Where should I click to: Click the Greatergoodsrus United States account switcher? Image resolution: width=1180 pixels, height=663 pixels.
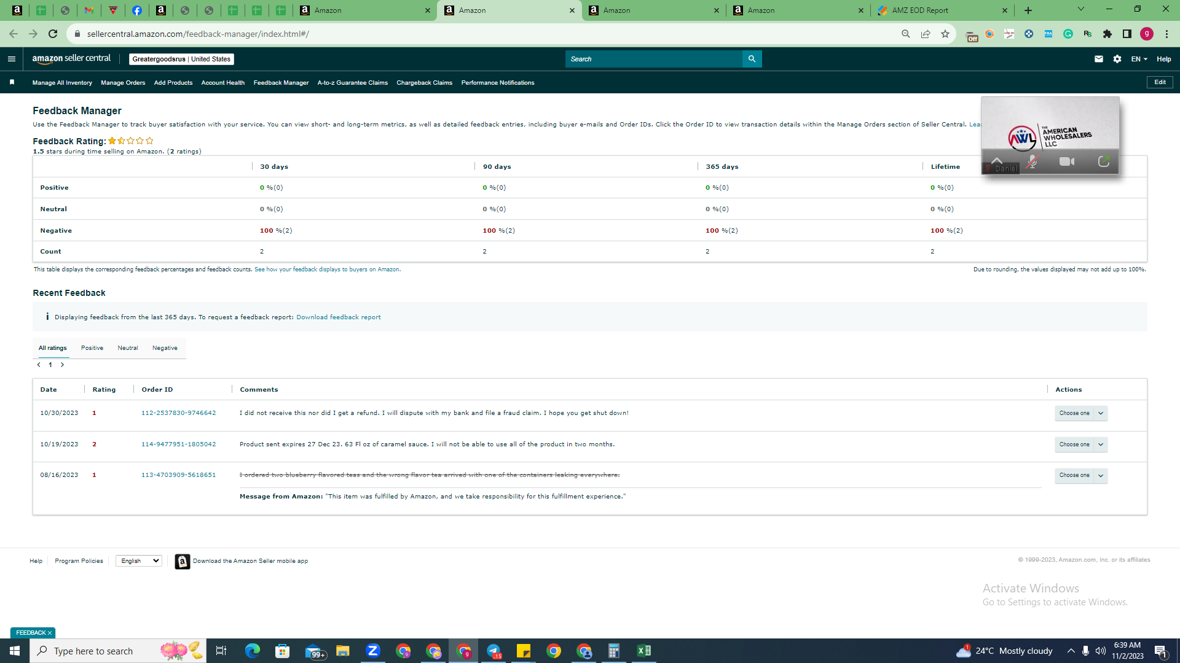coord(182,59)
